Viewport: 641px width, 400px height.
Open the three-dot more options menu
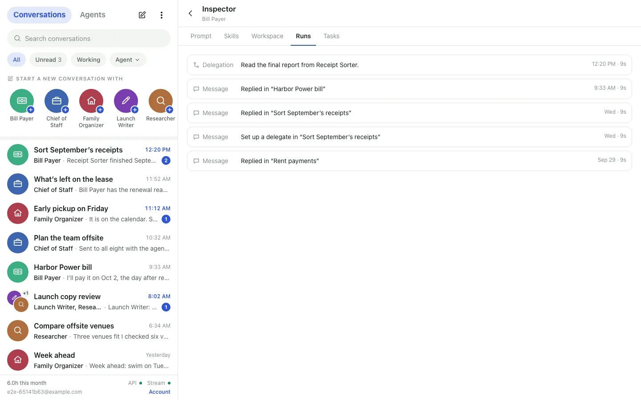tap(162, 15)
